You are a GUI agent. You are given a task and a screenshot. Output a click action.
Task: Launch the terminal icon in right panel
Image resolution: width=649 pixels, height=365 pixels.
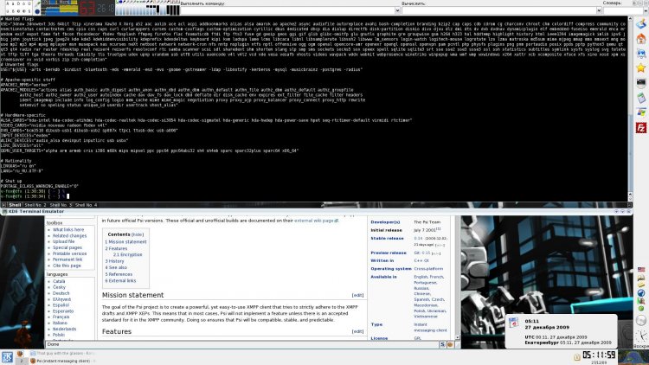point(641,83)
